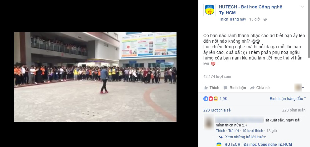The width and height of the screenshot is (310, 147).
Task: Open comments with the Bình luận icon
Action: click(x=225, y=88)
